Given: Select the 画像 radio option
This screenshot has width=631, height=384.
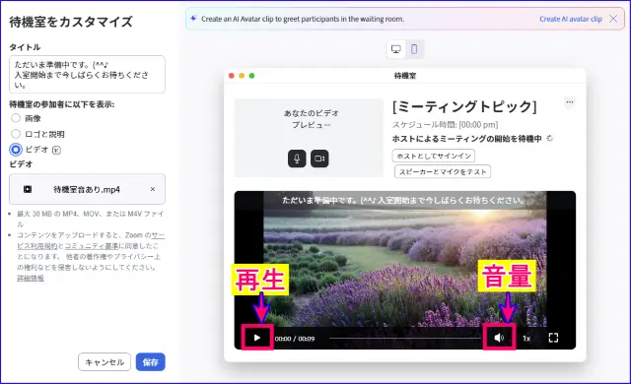Looking at the screenshot, I should 16,118.
